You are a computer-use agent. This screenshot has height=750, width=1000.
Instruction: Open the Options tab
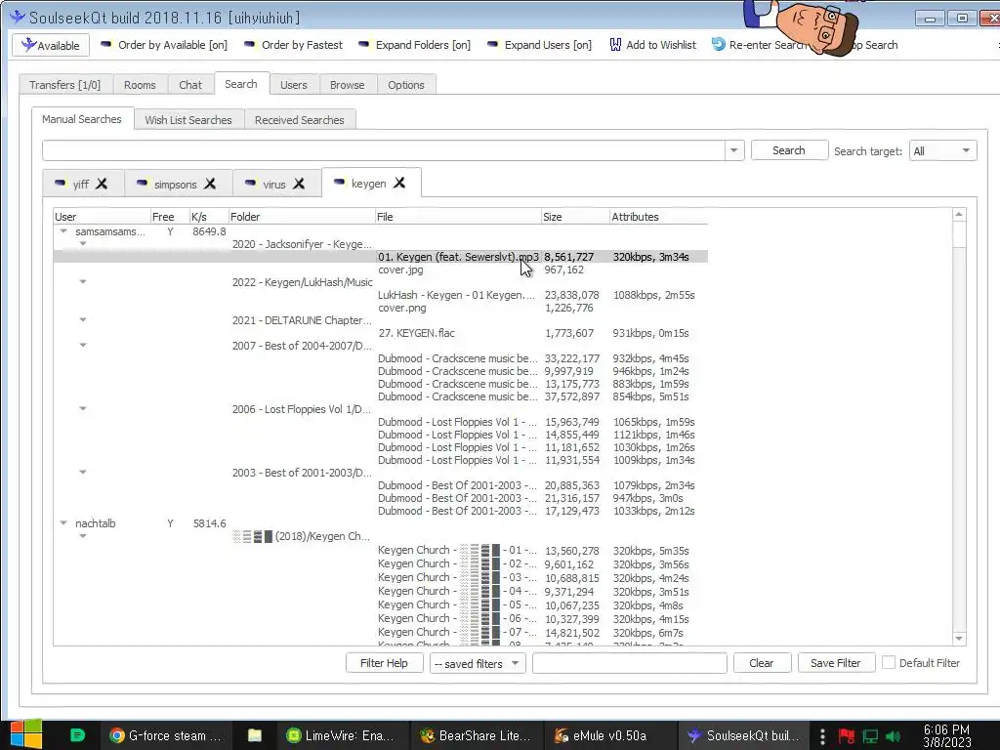coord(405,85)
